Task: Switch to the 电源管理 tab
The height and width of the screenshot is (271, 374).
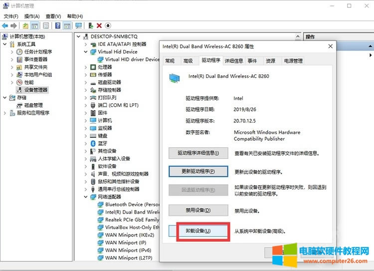Action: coord(293,61)
